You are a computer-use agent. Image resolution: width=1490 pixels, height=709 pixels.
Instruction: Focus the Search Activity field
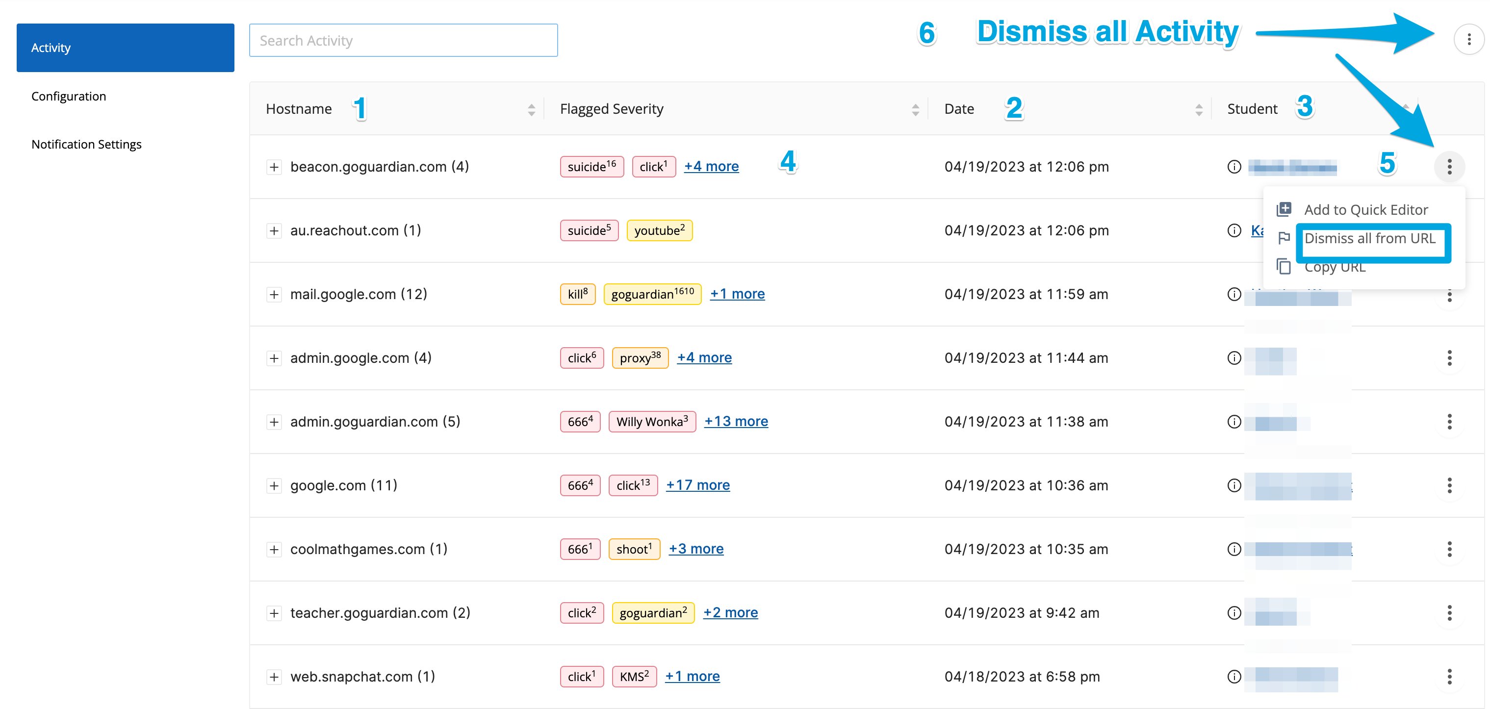[403, 40]
